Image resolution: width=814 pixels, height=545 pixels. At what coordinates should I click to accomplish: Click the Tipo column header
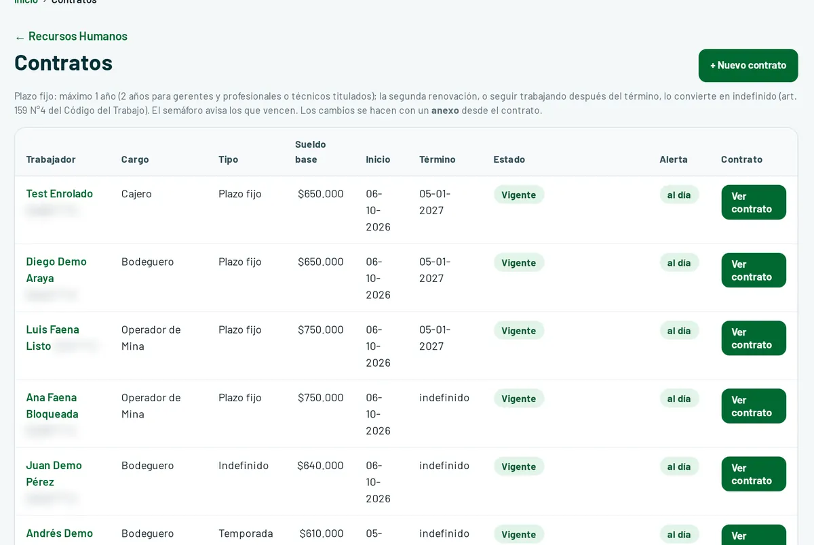coord(228,159)
